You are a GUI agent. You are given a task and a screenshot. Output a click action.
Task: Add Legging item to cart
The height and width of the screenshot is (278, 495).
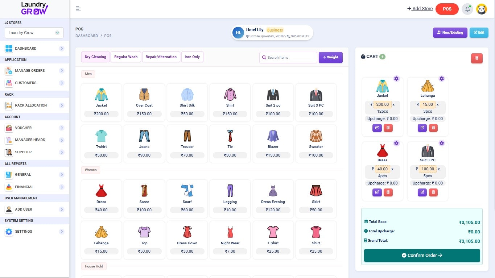coord(230,199)
